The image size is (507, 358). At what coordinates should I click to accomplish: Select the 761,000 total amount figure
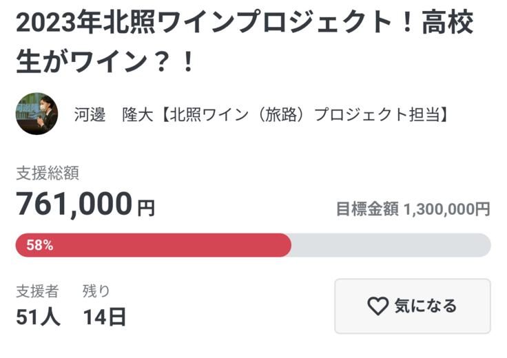[74, 204]
